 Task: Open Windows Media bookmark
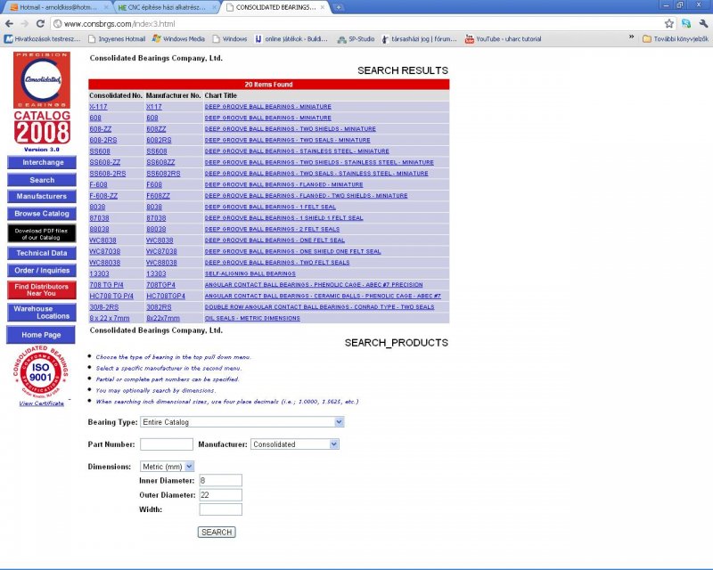point(179,39)
